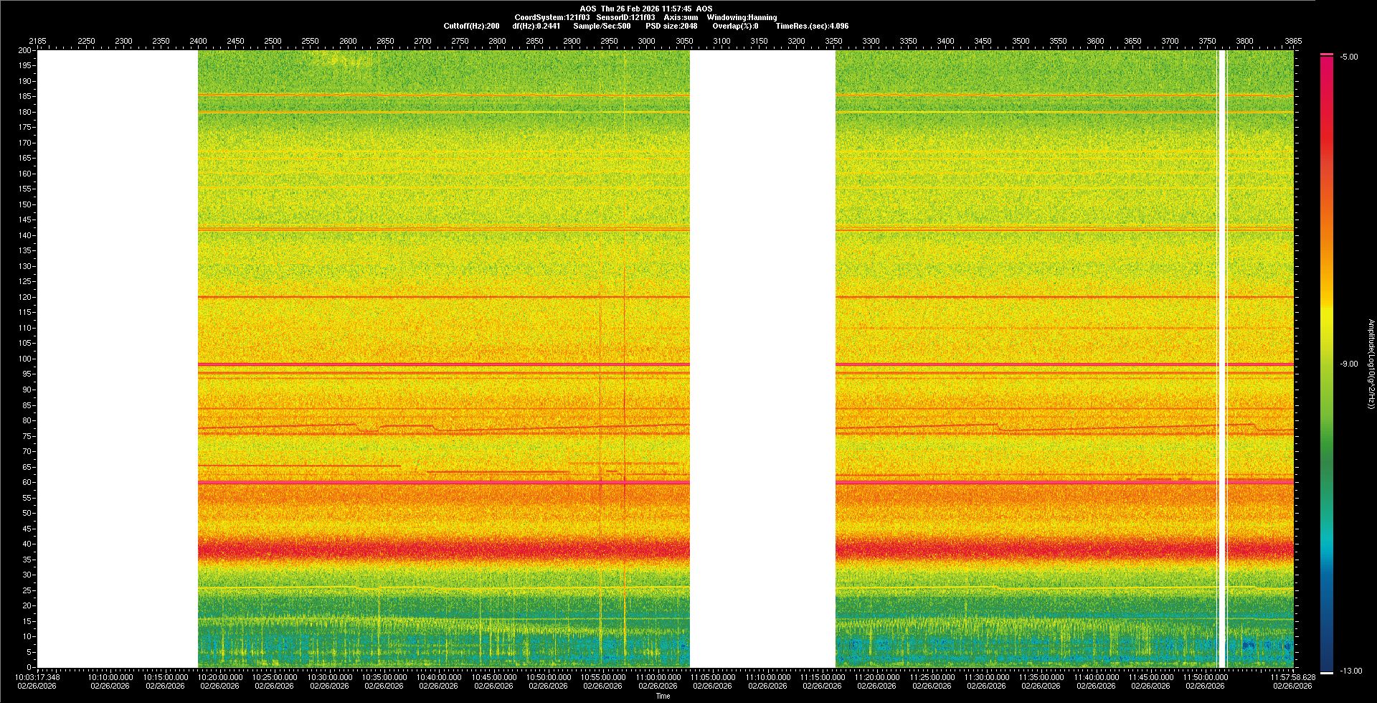Image resolution: width=1377 pixels, height=703 pixels.
Task: Click the SensorID:121f03 label
Action: click(625, 17)
